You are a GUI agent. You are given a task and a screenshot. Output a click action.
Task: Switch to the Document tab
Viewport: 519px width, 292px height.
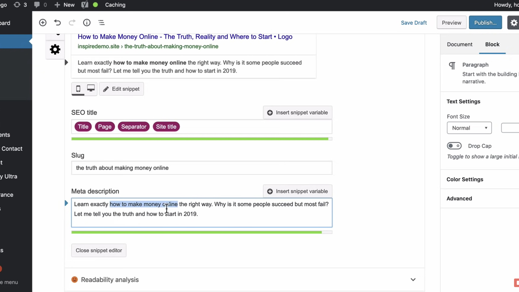coord(459,44)
